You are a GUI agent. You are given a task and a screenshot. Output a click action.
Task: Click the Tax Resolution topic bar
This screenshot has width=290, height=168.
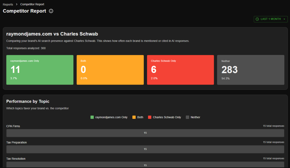pyautogui.click(x=145, y=165)
